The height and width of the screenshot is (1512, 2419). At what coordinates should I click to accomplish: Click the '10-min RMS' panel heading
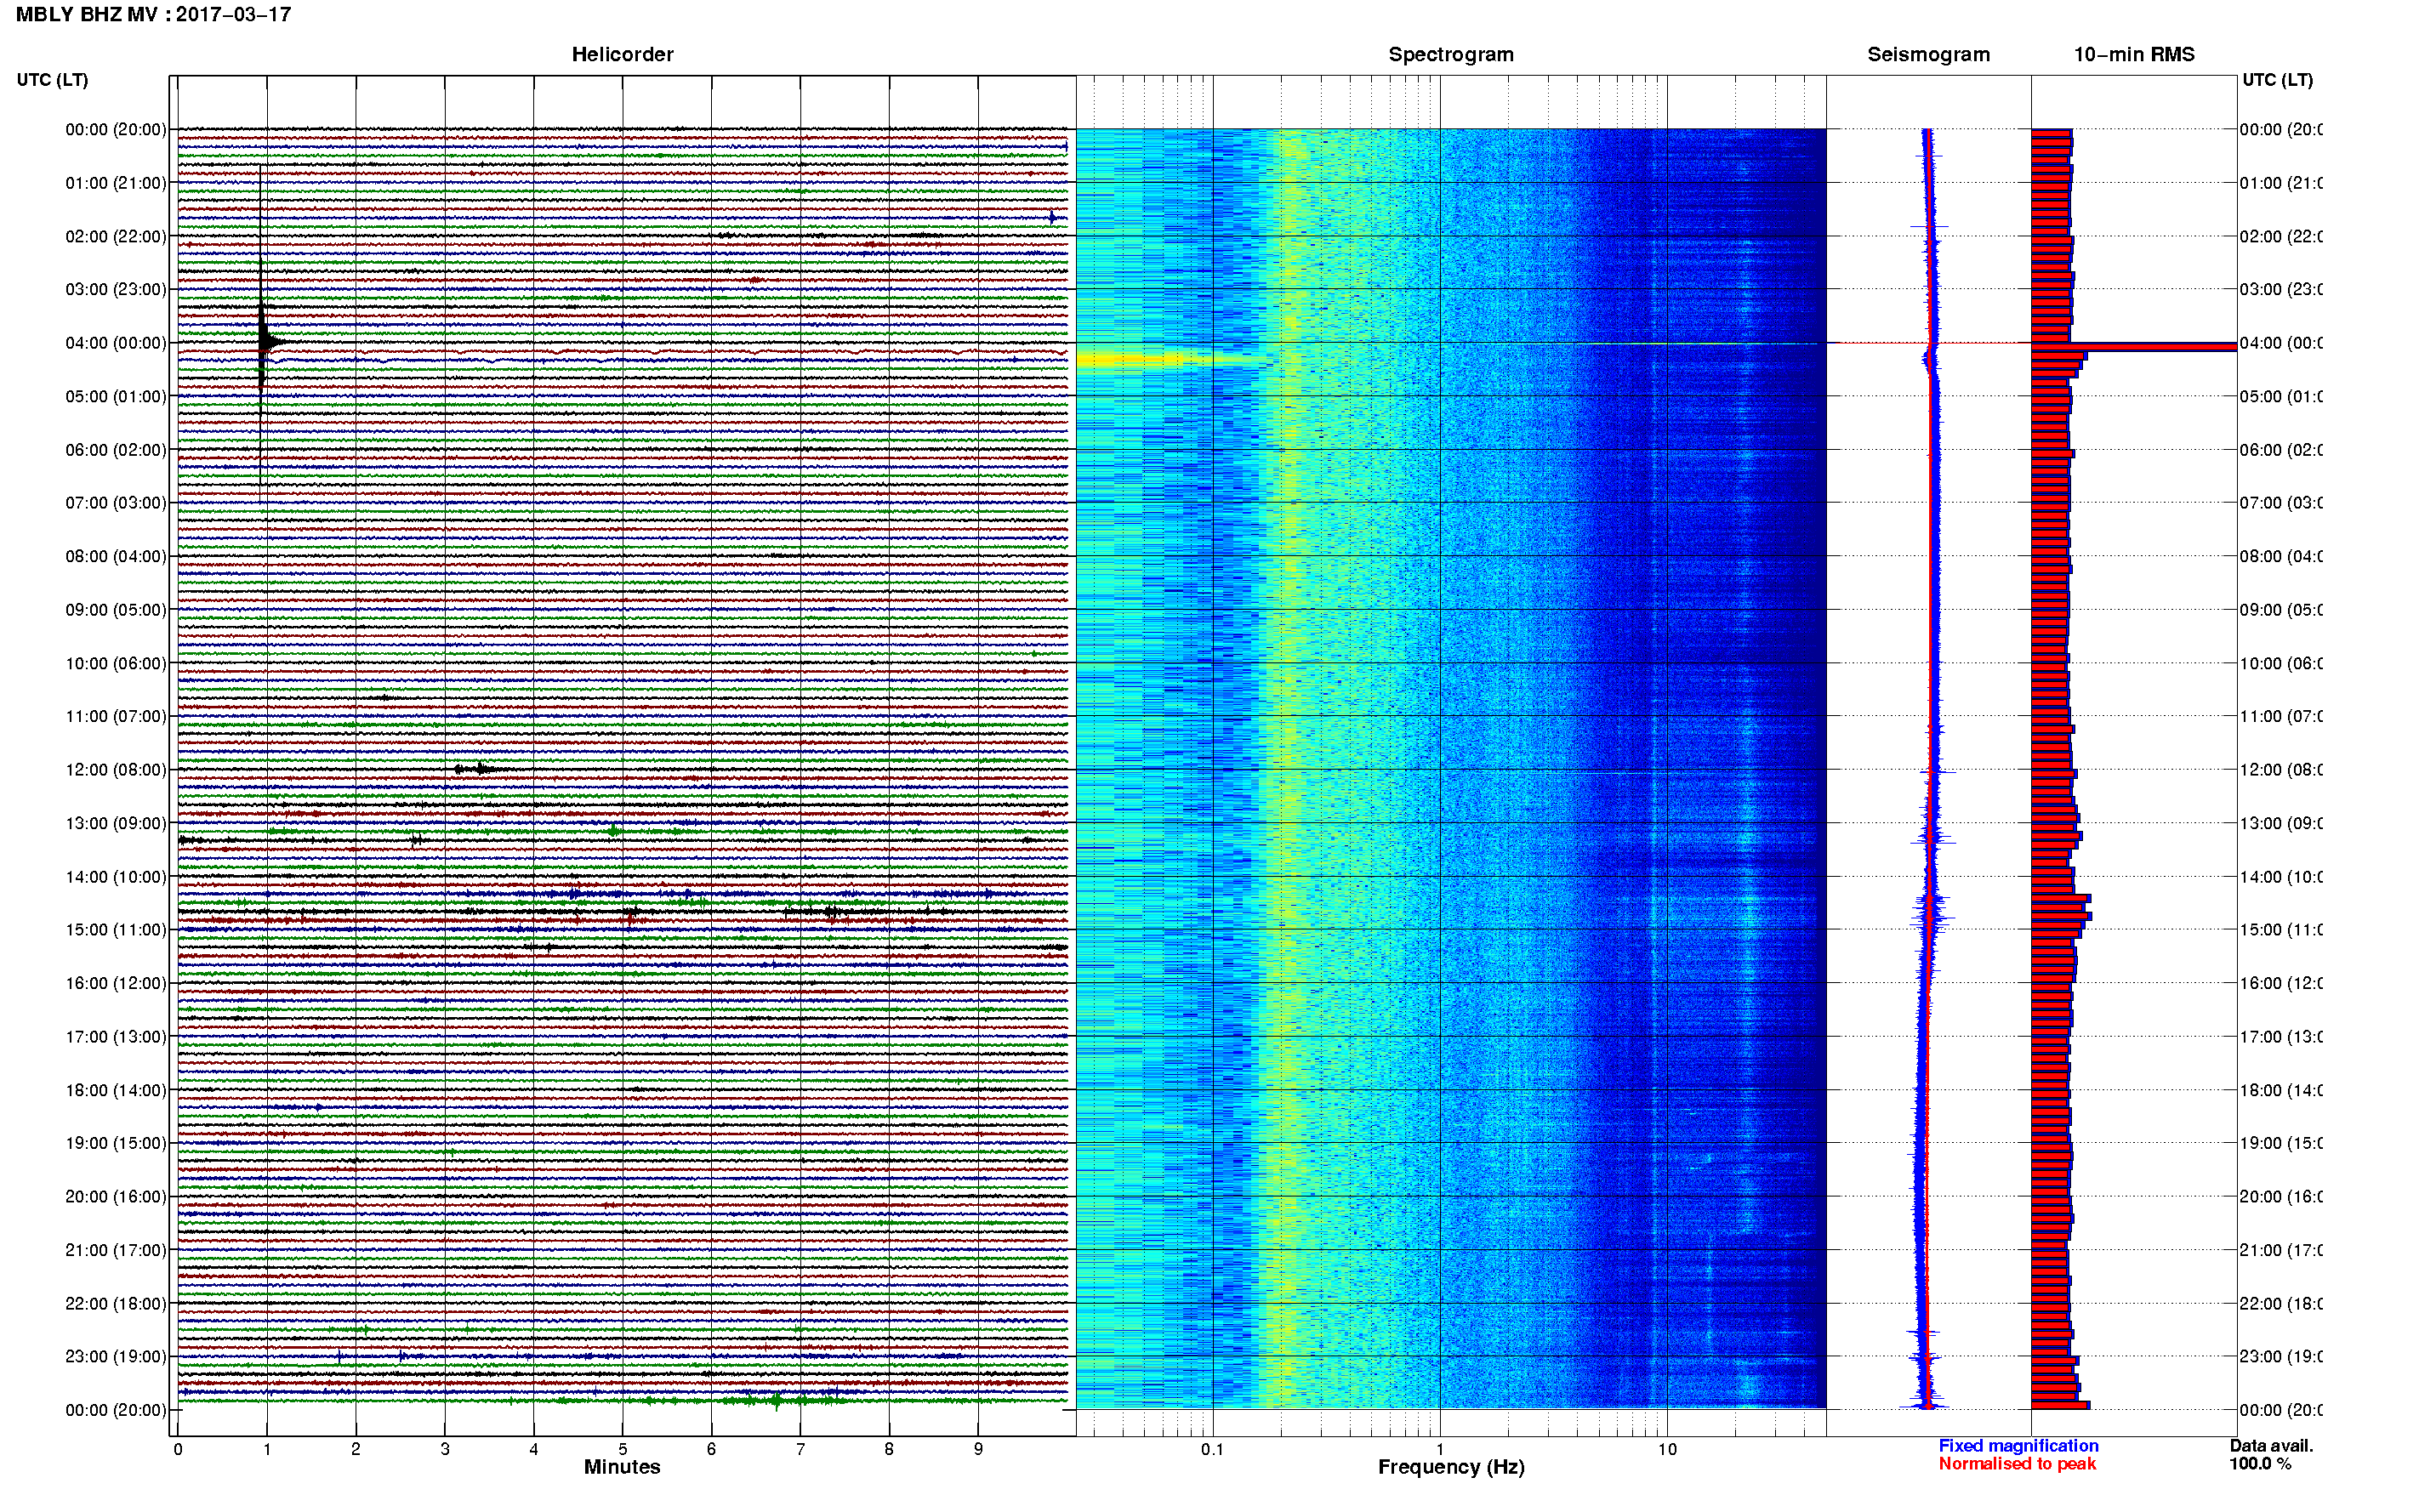click(2134, 55)
